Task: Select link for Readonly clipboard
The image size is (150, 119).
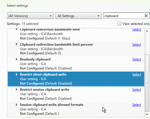Action: pos(137,59)
